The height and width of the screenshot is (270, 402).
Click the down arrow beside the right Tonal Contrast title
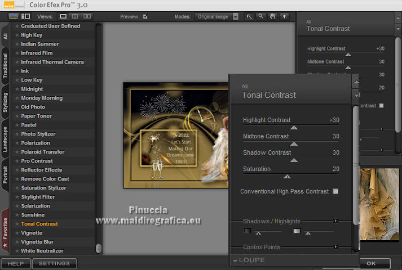coord(398,29)
